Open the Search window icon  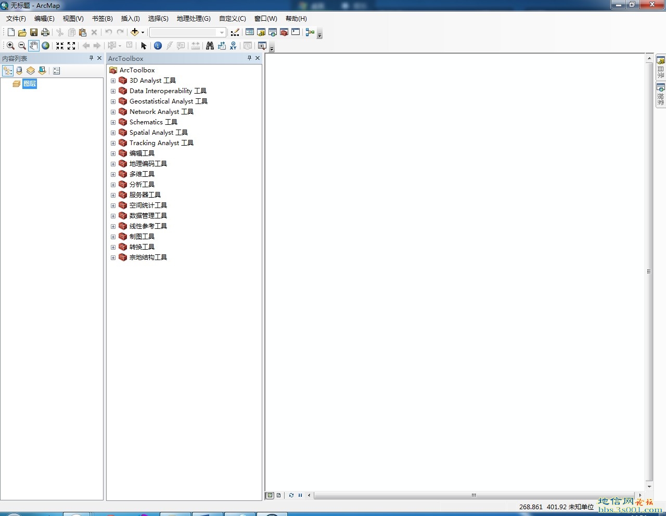click(273, 32)
